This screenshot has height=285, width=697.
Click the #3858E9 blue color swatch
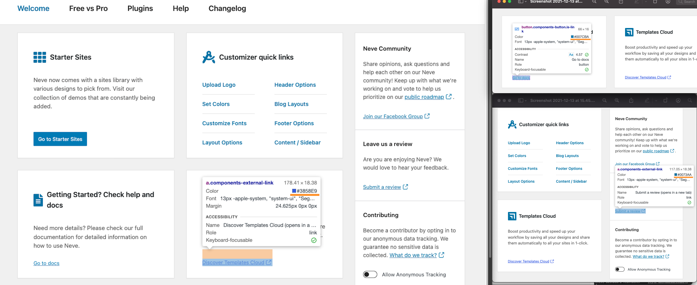tap(294, 191)
